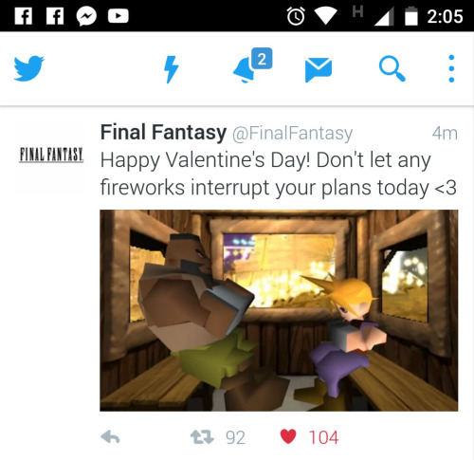Open notifications bell with 2 badge
The image size is (474, 460).
(252, 65)
